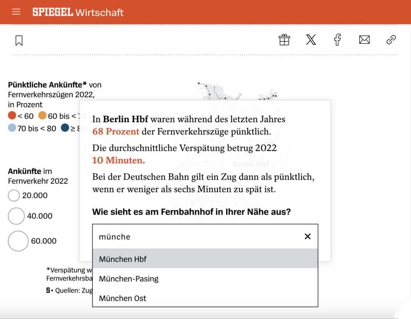This screenshot has width=411, height=319.
Task: Click the light blue '70 bis < 80' legend dot
Action: tap(12, 128)
